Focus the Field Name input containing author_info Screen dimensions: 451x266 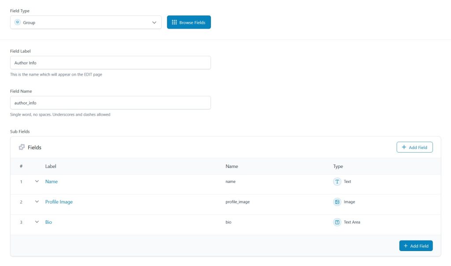click(x=110, y=103)
